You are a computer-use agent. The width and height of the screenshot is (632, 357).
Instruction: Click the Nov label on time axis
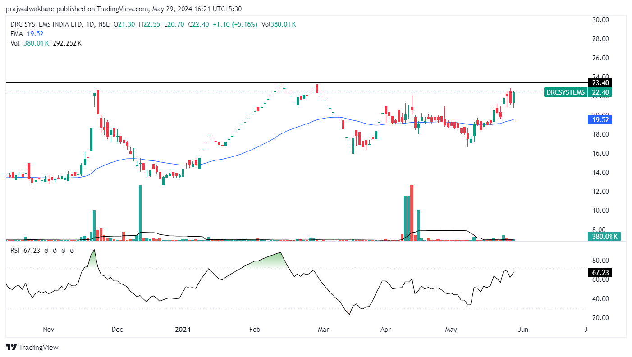48,330
